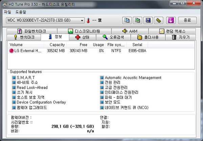Toggle the Read Look-Ahead checkbox

point(14,87)
